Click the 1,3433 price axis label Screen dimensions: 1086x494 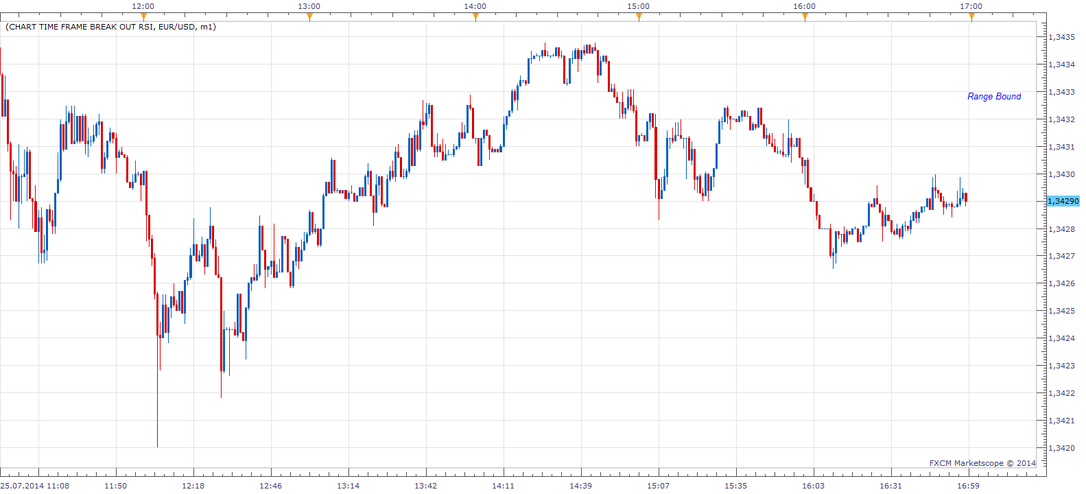[x=1062, y=92]
